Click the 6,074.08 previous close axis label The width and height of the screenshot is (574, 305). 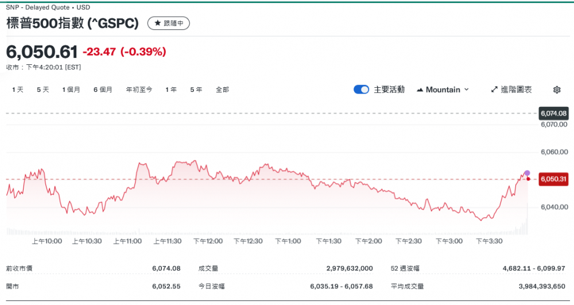[x=553, y=113]
